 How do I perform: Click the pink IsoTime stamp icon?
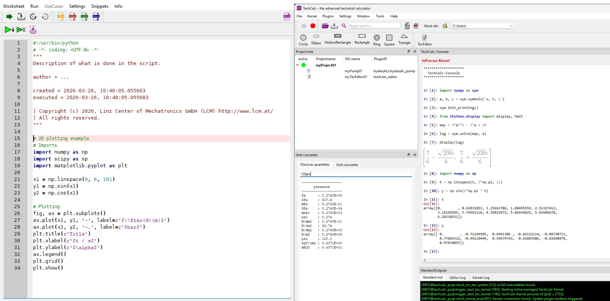[x=33, y=30]
